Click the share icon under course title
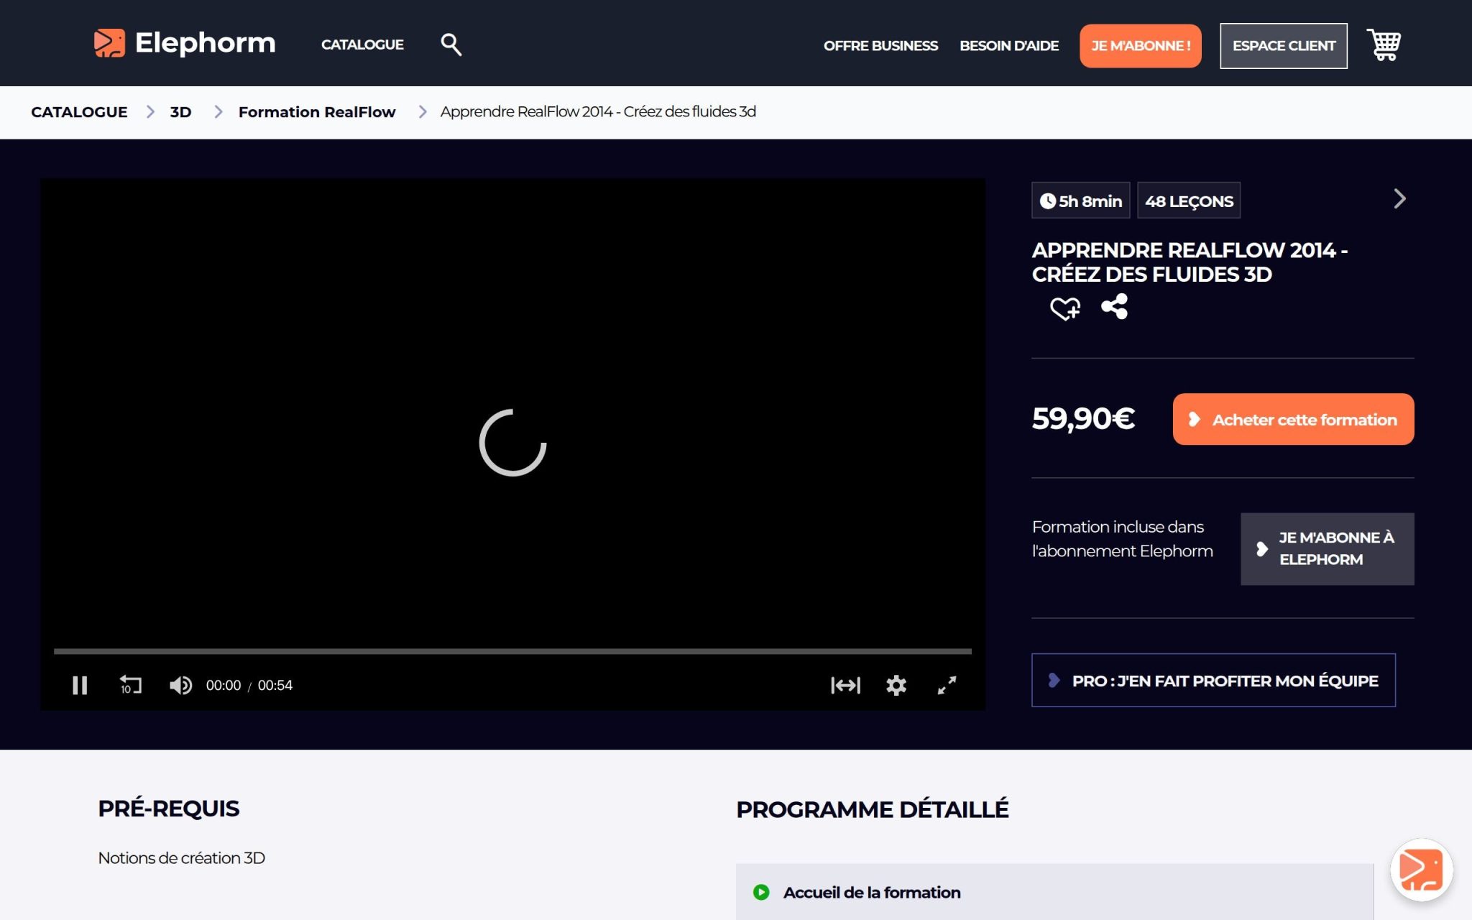This screenshot has height=920, width=1472. (1114, 307)
